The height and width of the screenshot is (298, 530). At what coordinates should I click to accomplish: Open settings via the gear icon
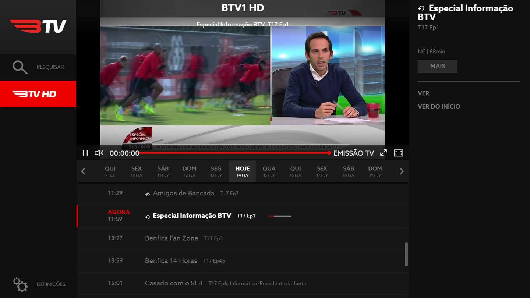[x=20, y=284]
